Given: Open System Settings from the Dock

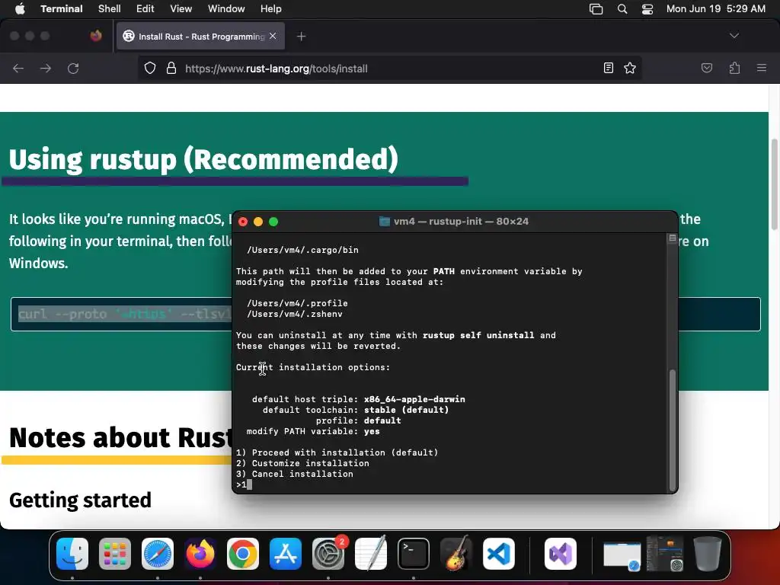Looking at the screenshot, I should pyautogui.click(x=328, y=554).
